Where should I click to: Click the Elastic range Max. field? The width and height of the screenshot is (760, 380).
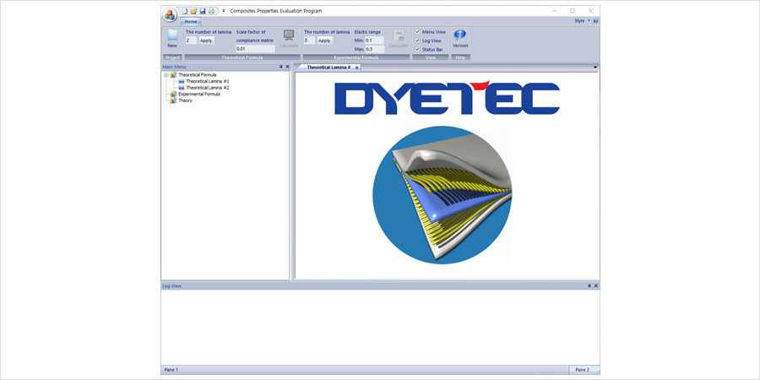point(375,49)
